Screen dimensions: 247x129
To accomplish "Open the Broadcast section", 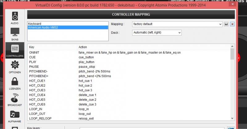I will (15, 100).
